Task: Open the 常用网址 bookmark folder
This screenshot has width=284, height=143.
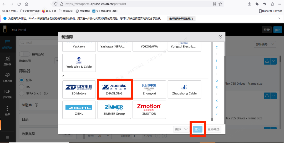Action: (x=66, y=11)
